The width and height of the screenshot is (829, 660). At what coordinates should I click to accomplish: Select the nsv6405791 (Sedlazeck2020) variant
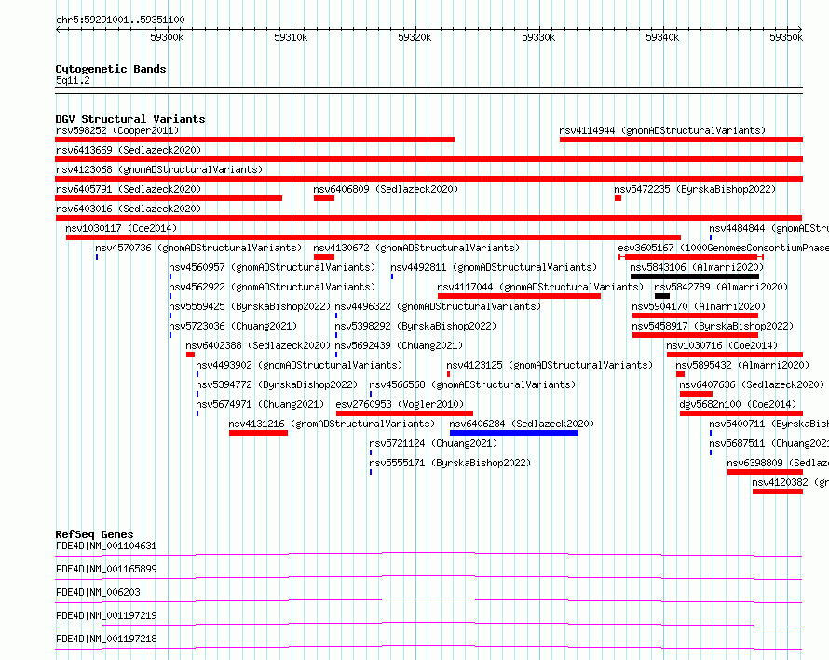[169, 198]
